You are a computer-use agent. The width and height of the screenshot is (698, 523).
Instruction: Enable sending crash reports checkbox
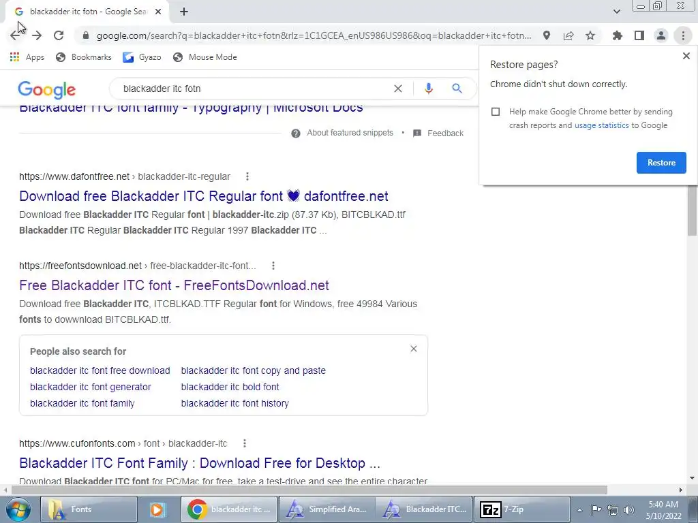tap(496, 112)
